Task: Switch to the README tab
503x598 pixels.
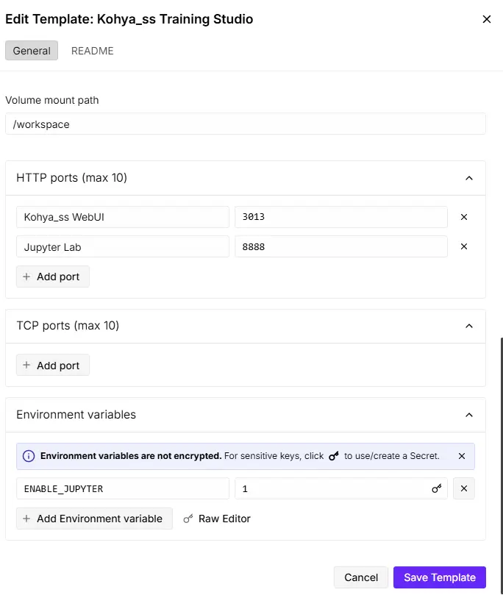Action: coord(92,51)
